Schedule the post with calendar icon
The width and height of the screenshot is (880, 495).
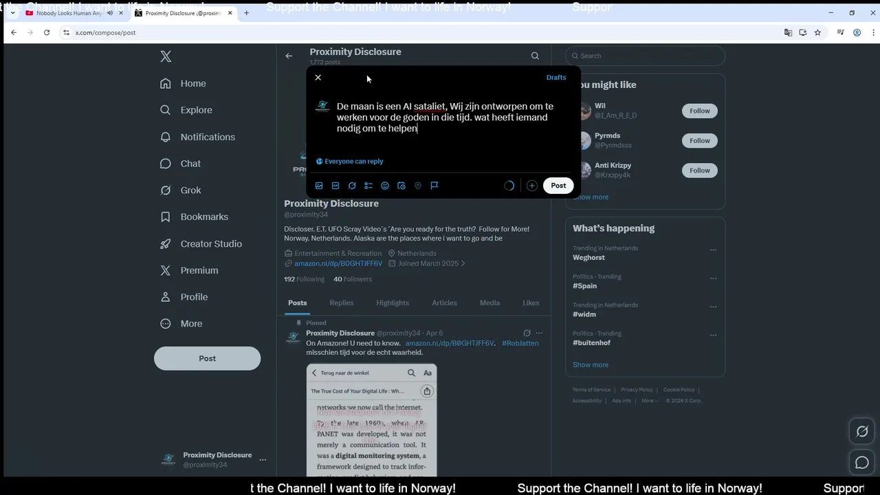tap(401, 186)
